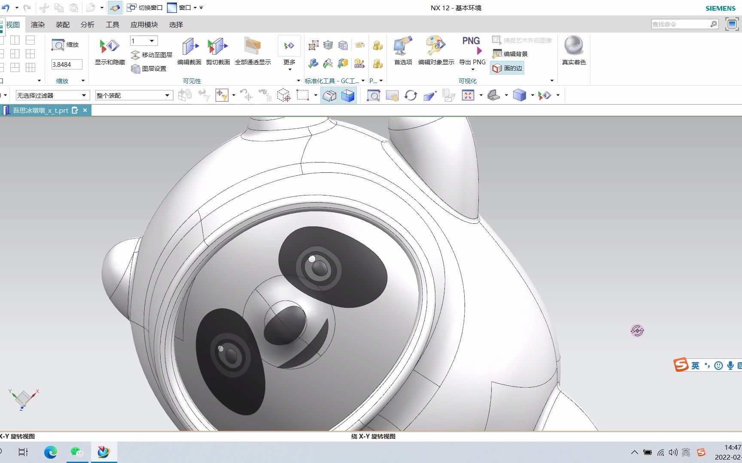Viewport: 742px width, 463px height.
Task: Click the rectangle selection icon
Action: (x=303, y=95)
